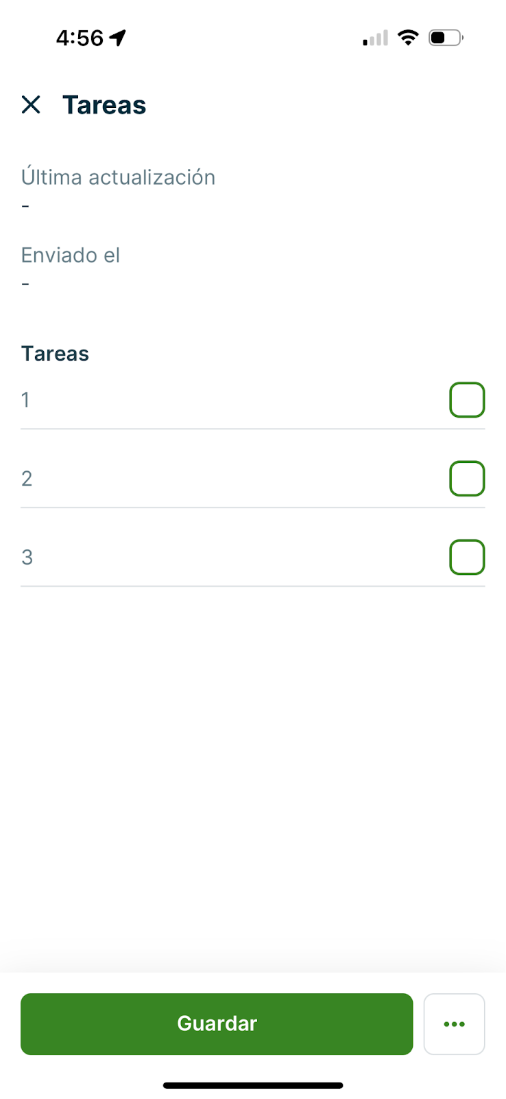Image resolution: width=506 pixels, height=1099 pixels.
Task: Tap the bold Tareas section heading
Action: point(55,354)
